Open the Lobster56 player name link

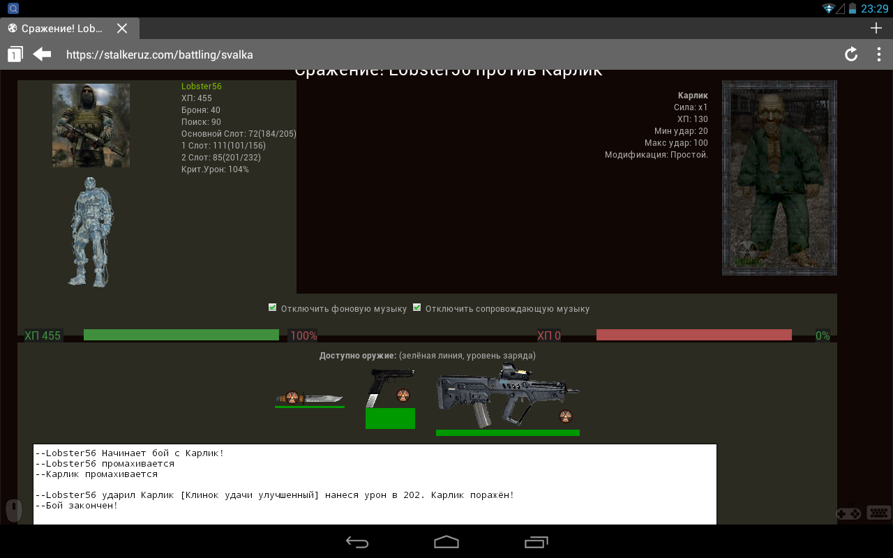pyautogui.click(x=201, y=86)
